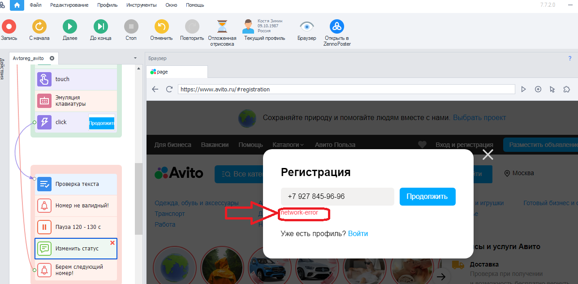This screenshot has width=578, height=284.
Task: Reload the browser page
Action: pyautogui.click(x=169, y=89)
